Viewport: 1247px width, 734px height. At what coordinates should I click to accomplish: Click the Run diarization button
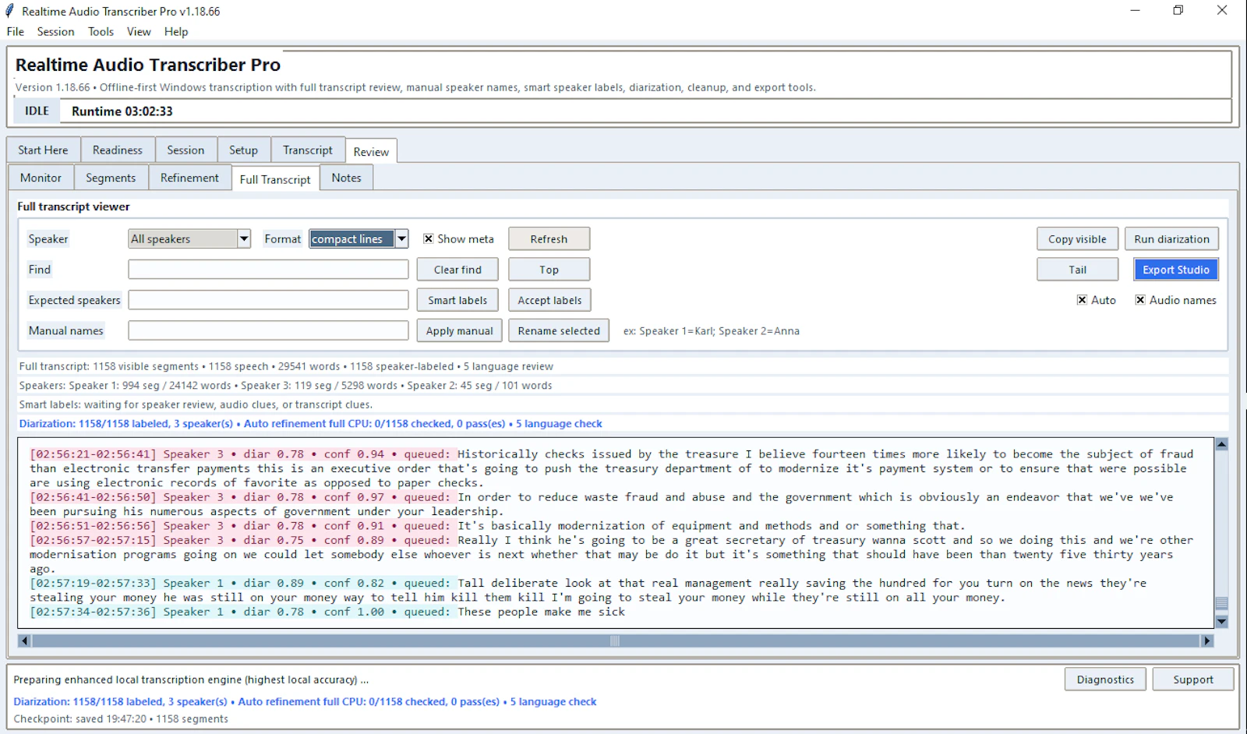coord(1171,239)
